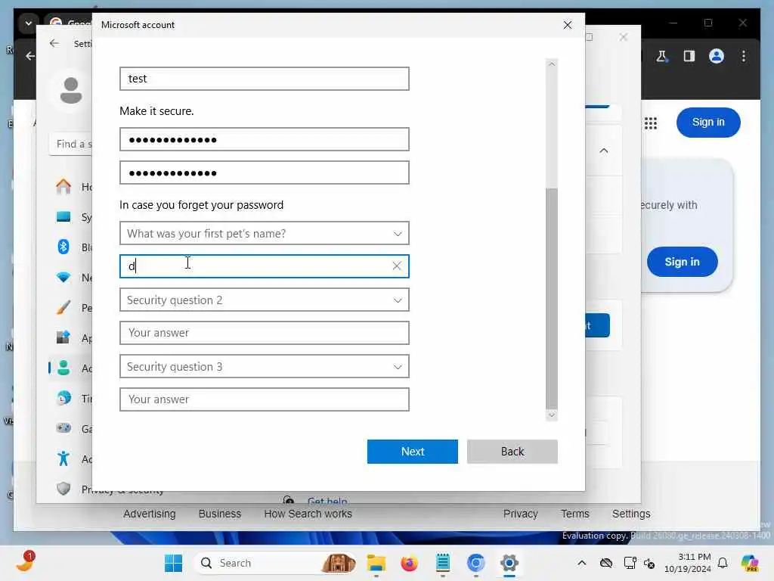Open the Business footer link
Viewport: 774px width, 581px height.
(220, 514)
